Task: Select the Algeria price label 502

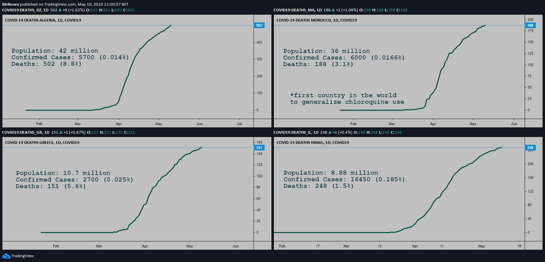Action: click(259, 25)
